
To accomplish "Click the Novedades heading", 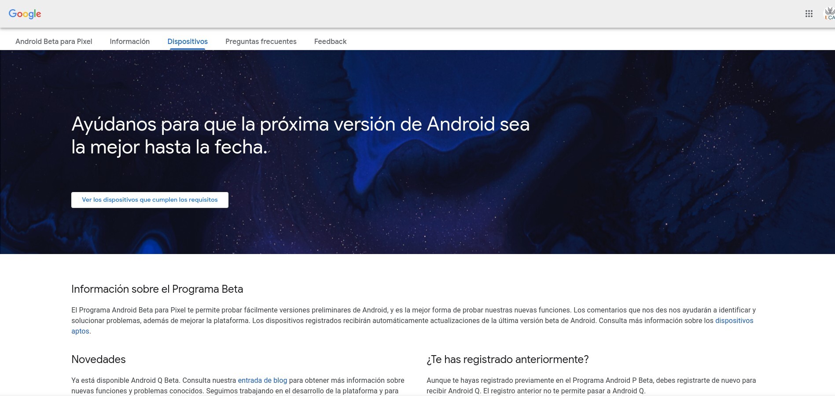I will tap(99, 360).
